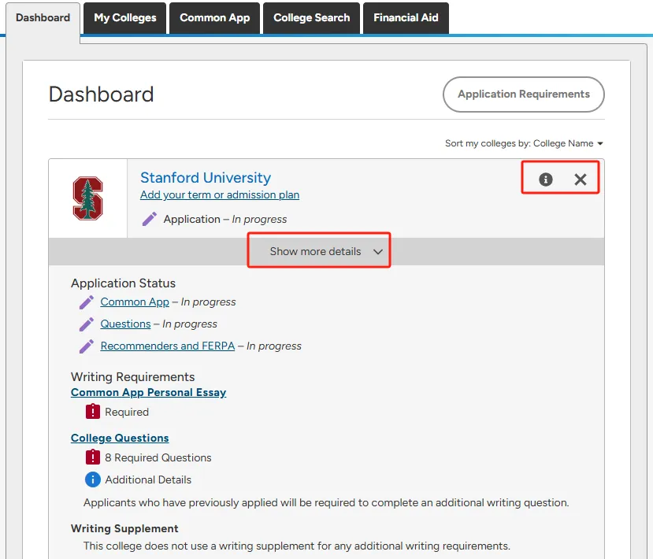
Task: Open the Stanford University link
Action: pyautogui.click(x=206, y=178)
